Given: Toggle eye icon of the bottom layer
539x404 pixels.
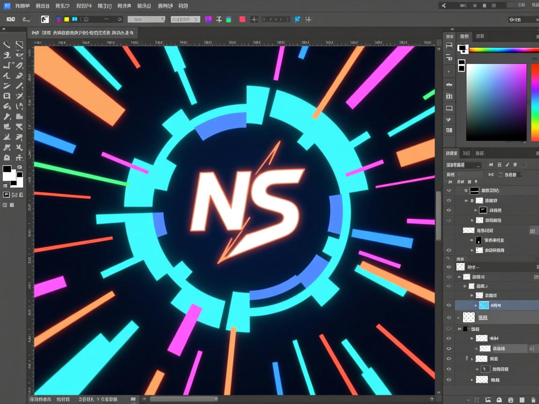Looking at the screenshot, I should (449, 380).
